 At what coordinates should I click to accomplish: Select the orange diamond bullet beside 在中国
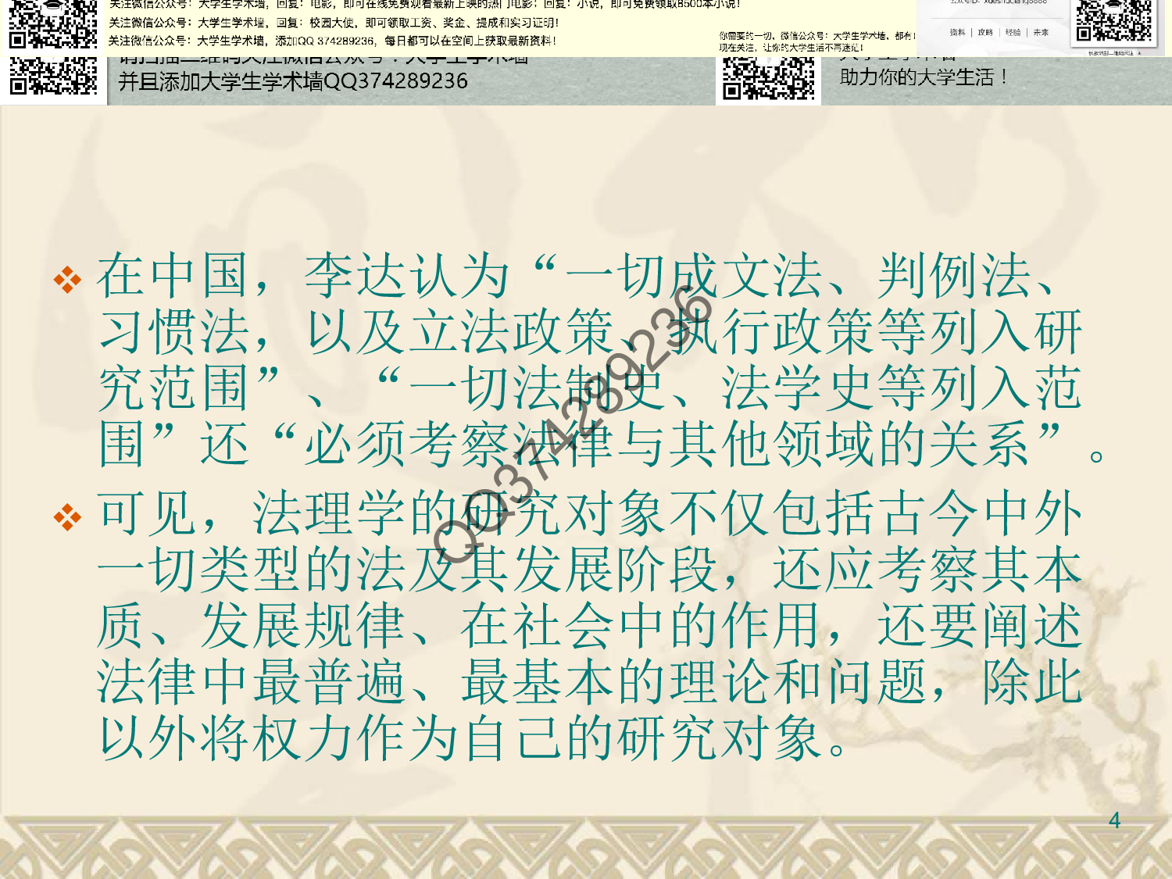click(x=69, y=279)
